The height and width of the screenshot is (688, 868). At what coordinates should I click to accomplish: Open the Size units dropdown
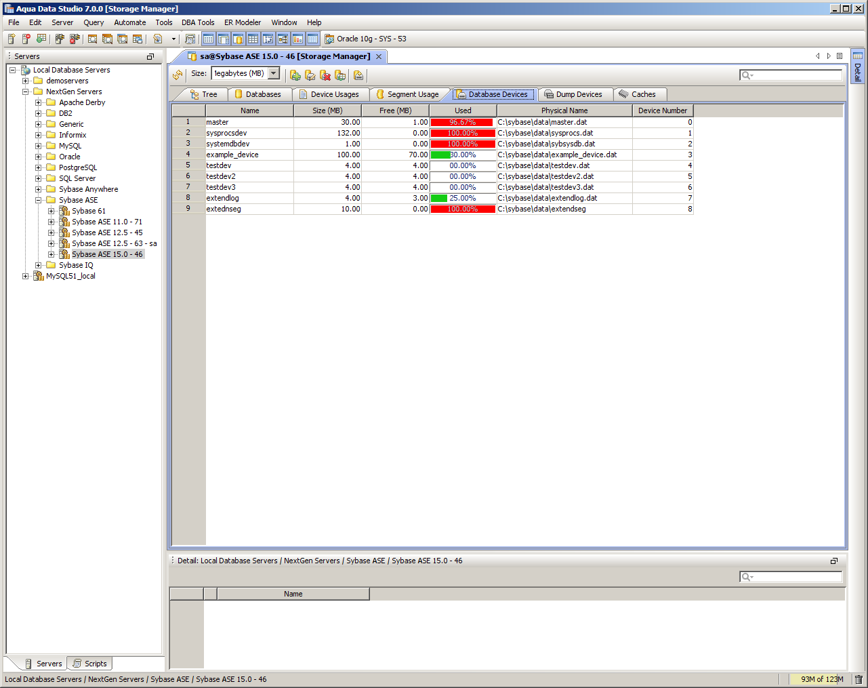(274, 73)
